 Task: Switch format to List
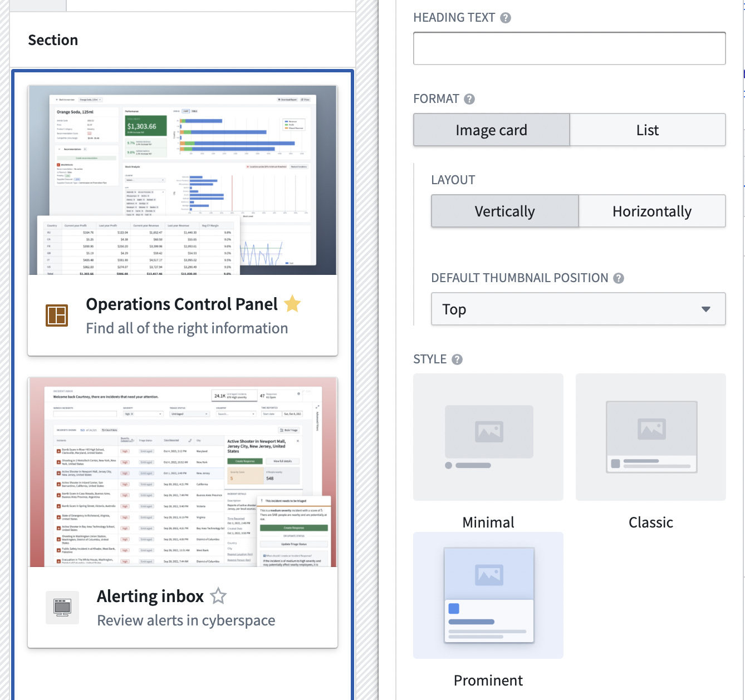648,130
